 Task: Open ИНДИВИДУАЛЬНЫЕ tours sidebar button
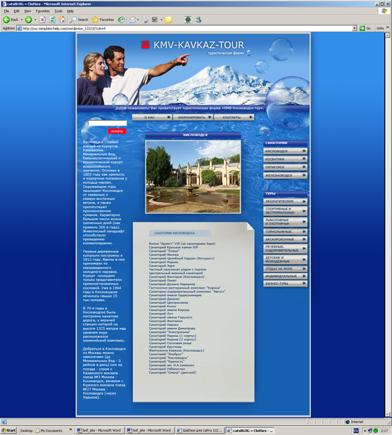coord(285,276)
